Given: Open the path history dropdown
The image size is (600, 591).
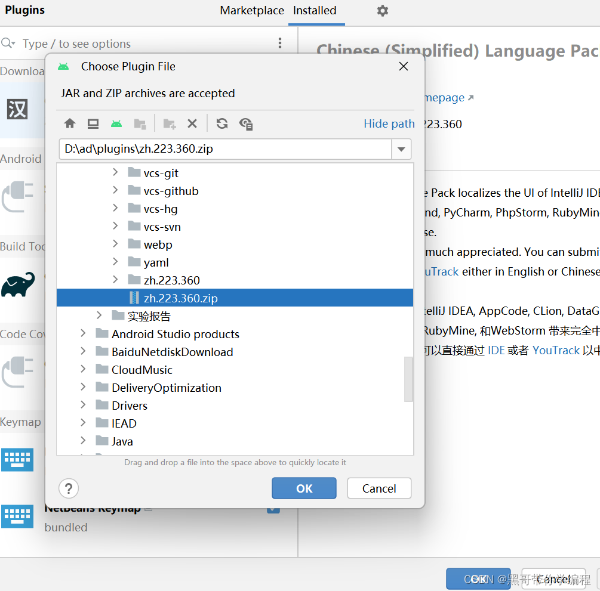Looking at the screenshot, I should pyautogui.click(x=401, y=149).
